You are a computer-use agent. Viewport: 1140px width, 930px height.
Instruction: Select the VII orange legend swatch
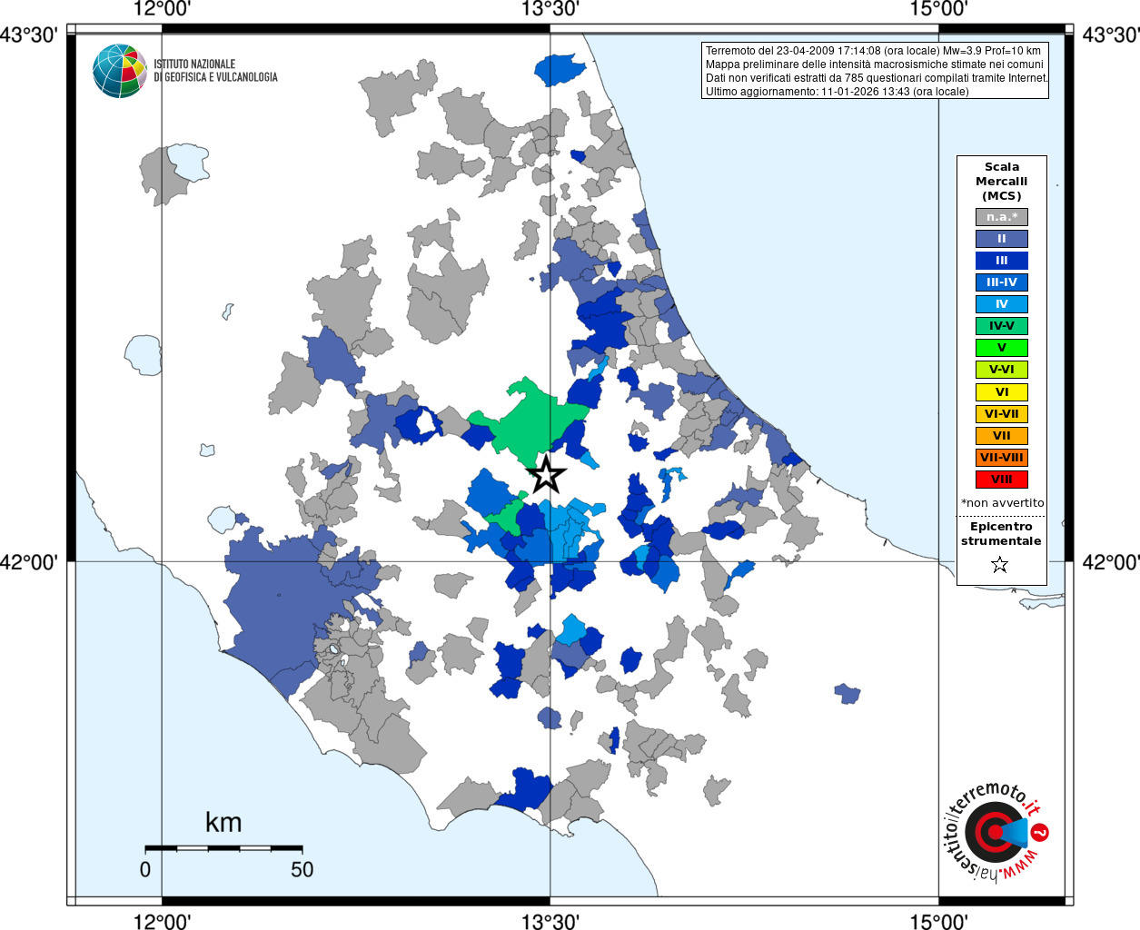(x=1001, y=436)
